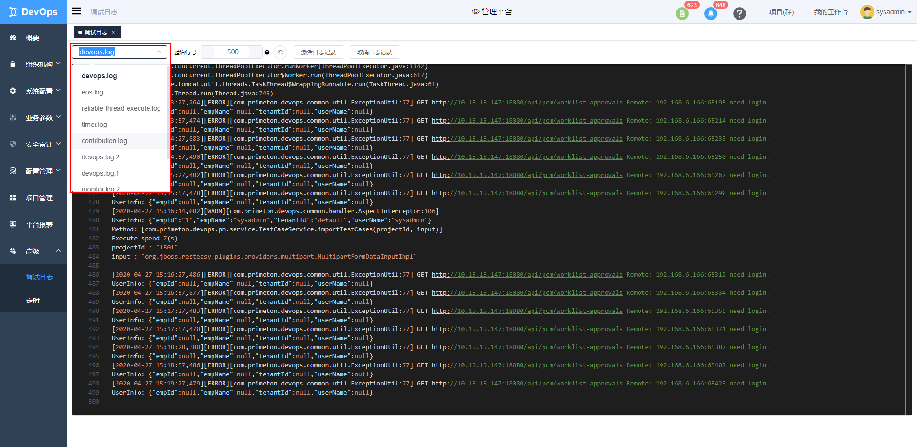Increase the starting line number
This screenshot has height=447, width=917.
[256, 52]
